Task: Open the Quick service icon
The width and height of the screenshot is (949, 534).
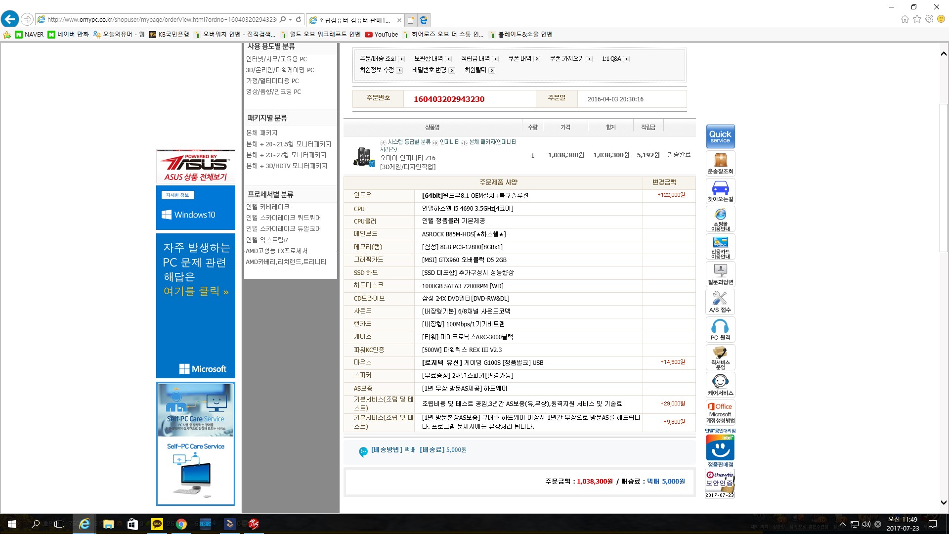Action: coord(720,136)
